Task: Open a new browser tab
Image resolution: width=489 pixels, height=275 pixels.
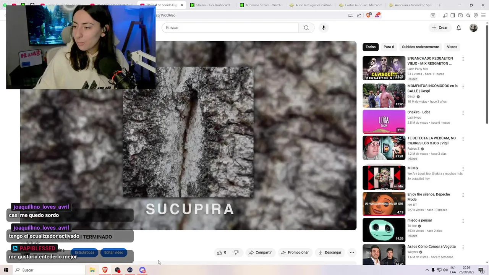Action: pyautogui.click(x=440, y=5)
